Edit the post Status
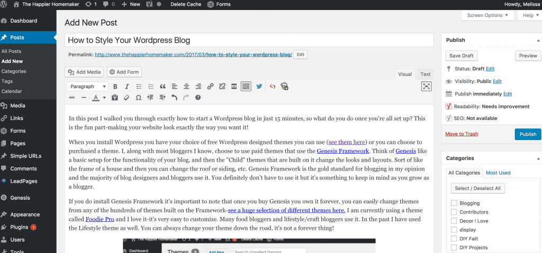542x253 pixels. (490, 69)
